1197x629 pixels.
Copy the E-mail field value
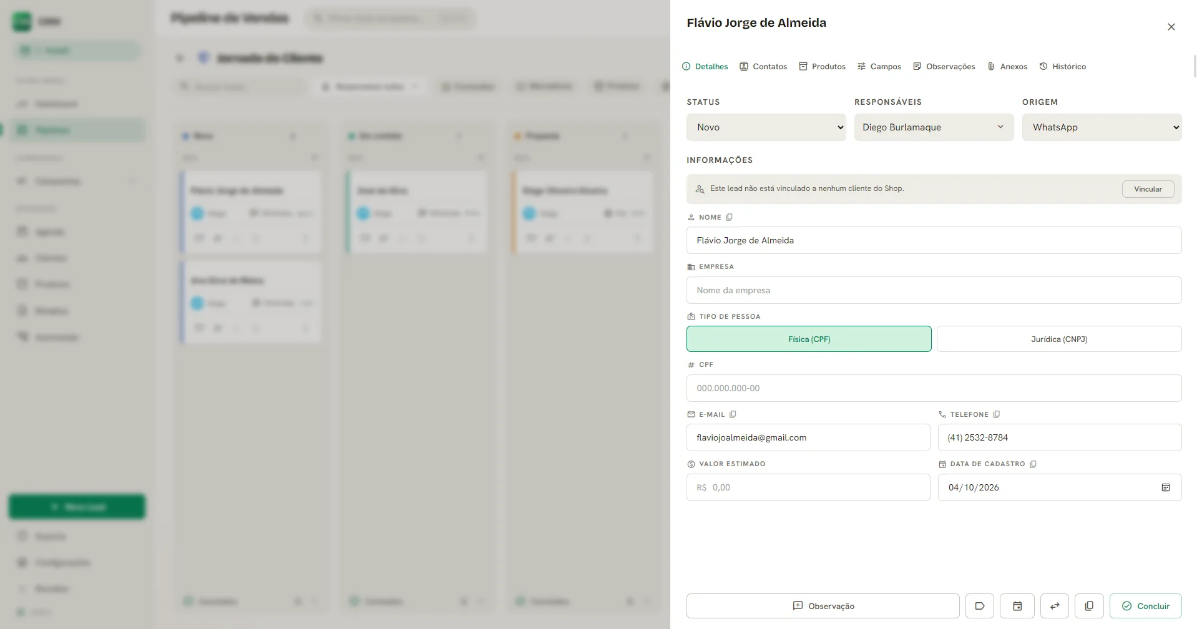point(733,414)
